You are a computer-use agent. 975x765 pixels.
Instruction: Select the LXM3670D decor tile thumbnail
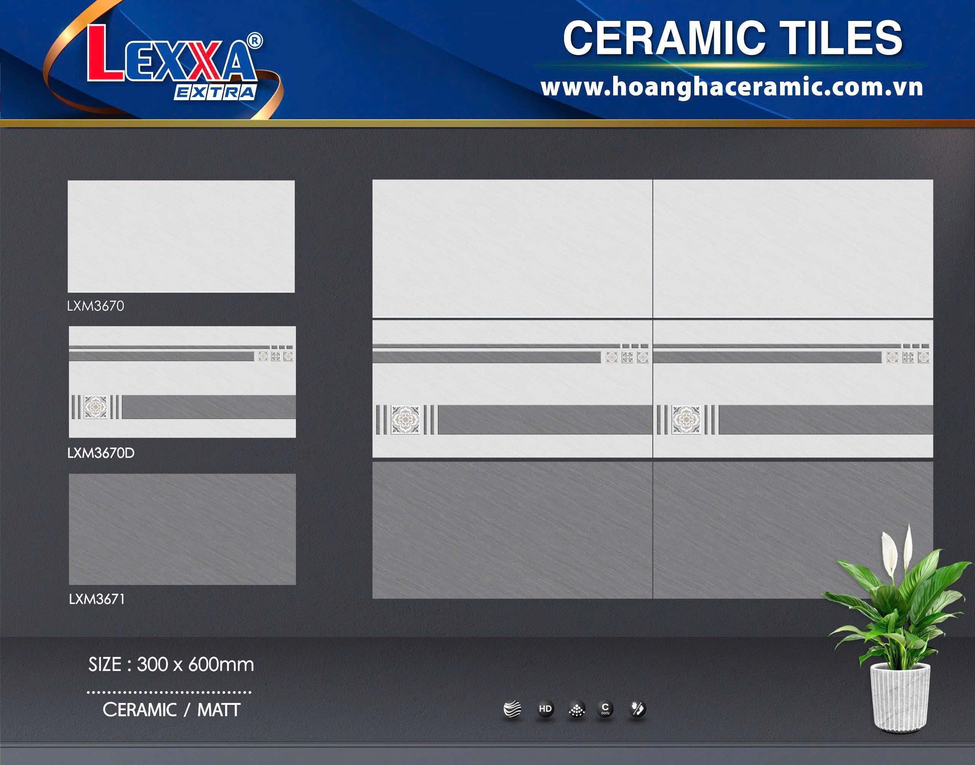182,382
